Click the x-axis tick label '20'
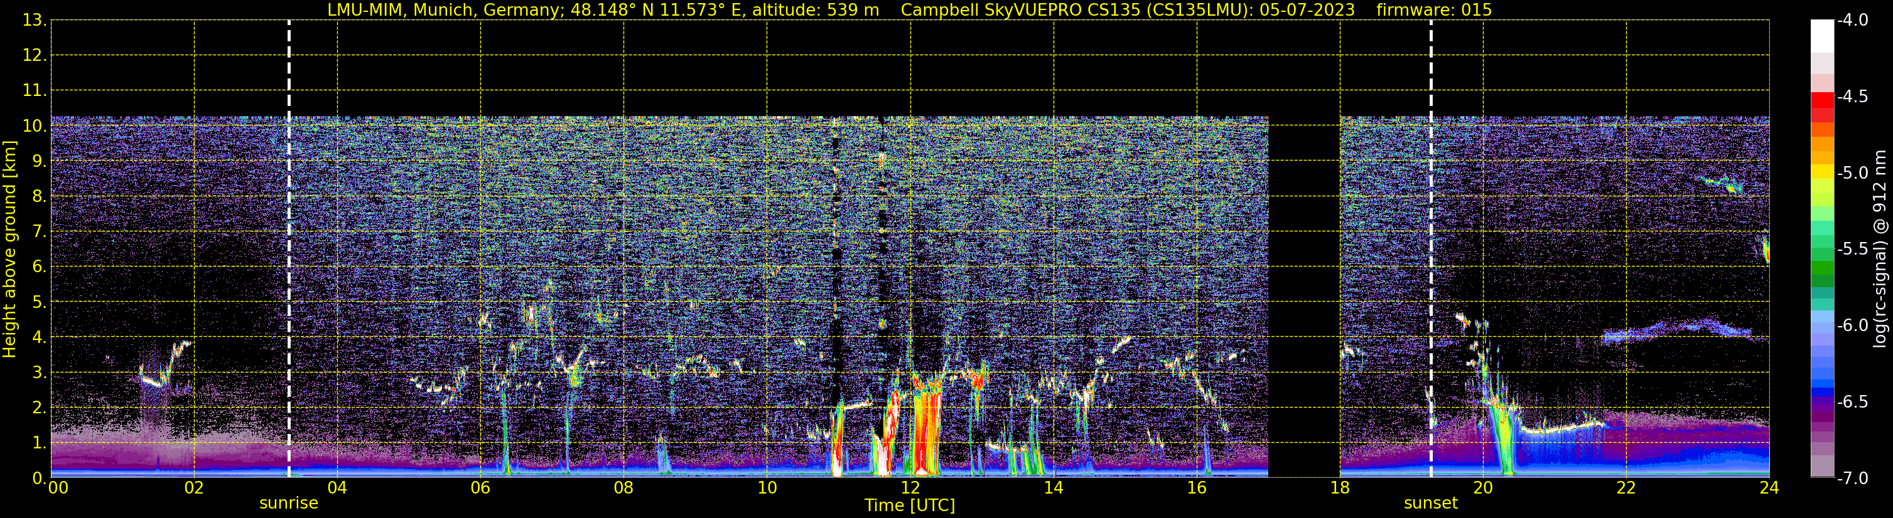Screen dimensions: 1893x518 pos(1483,488)
